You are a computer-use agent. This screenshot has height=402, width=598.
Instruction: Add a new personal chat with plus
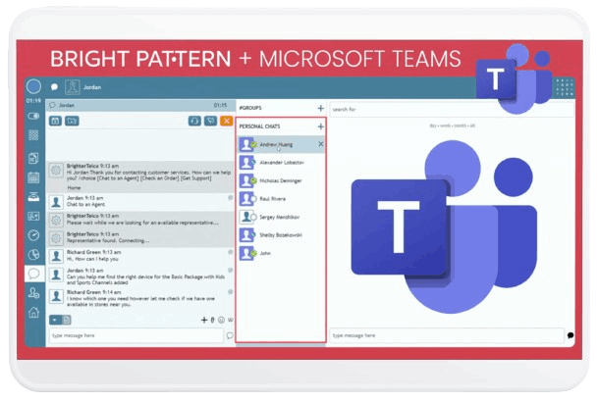320,126
